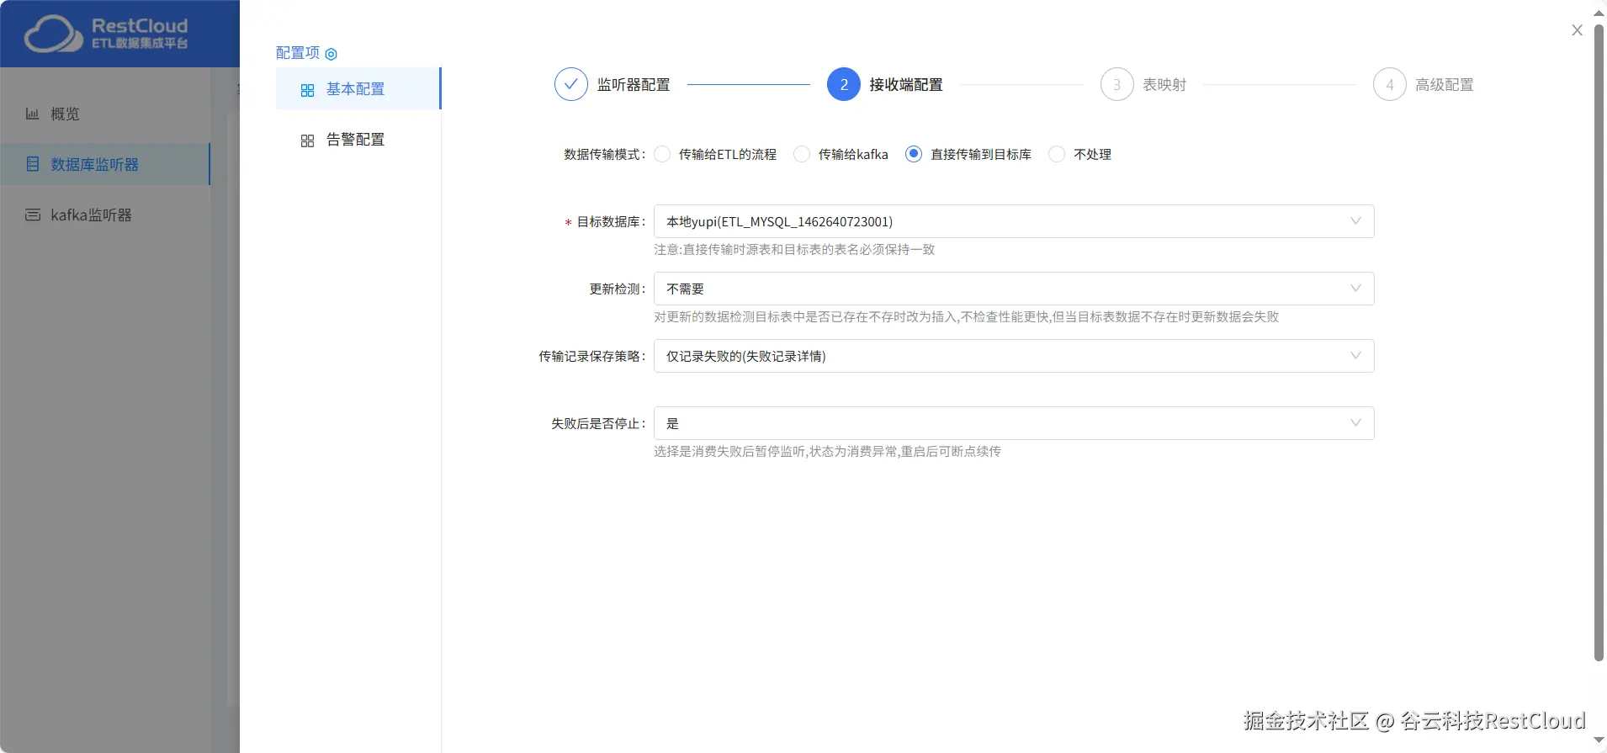The image size is (1607, 753).
Task: Open the 目标数据库 dropdown
Action: 1014,221
